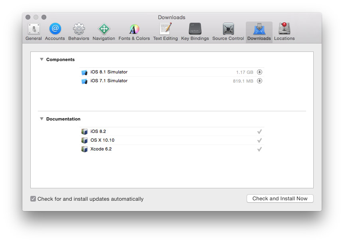
Task: Click the 819.1 MB size value
Action: click(243, 81)
